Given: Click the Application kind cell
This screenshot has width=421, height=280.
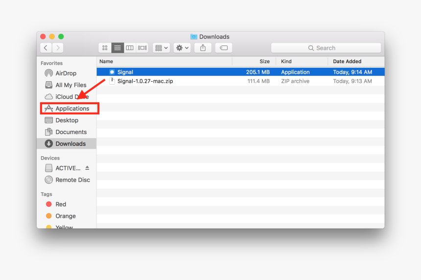Looking at the screenshot, I should click(x=295, y=72).
